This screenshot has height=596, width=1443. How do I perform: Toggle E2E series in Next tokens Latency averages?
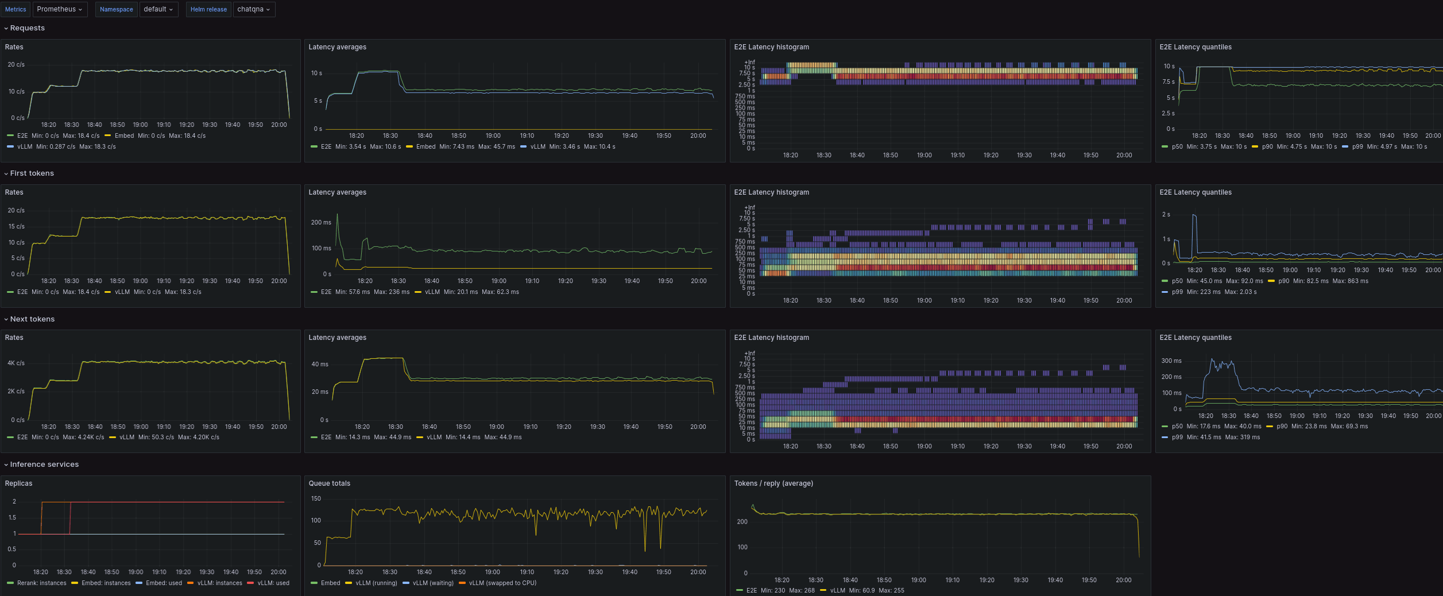coord(326,438)
